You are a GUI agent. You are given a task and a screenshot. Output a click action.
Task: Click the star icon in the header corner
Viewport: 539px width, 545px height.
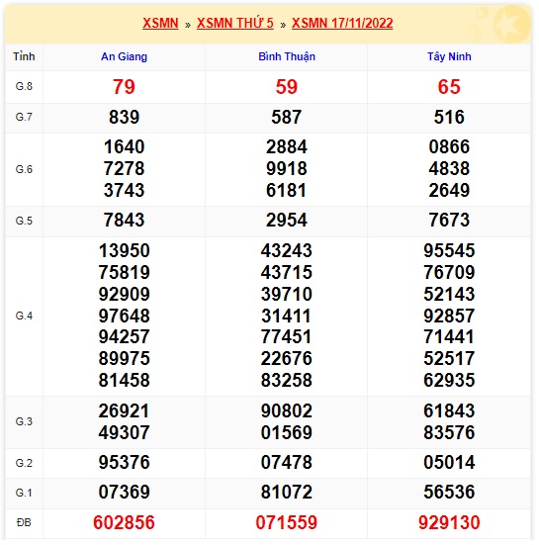pos(511,24)
